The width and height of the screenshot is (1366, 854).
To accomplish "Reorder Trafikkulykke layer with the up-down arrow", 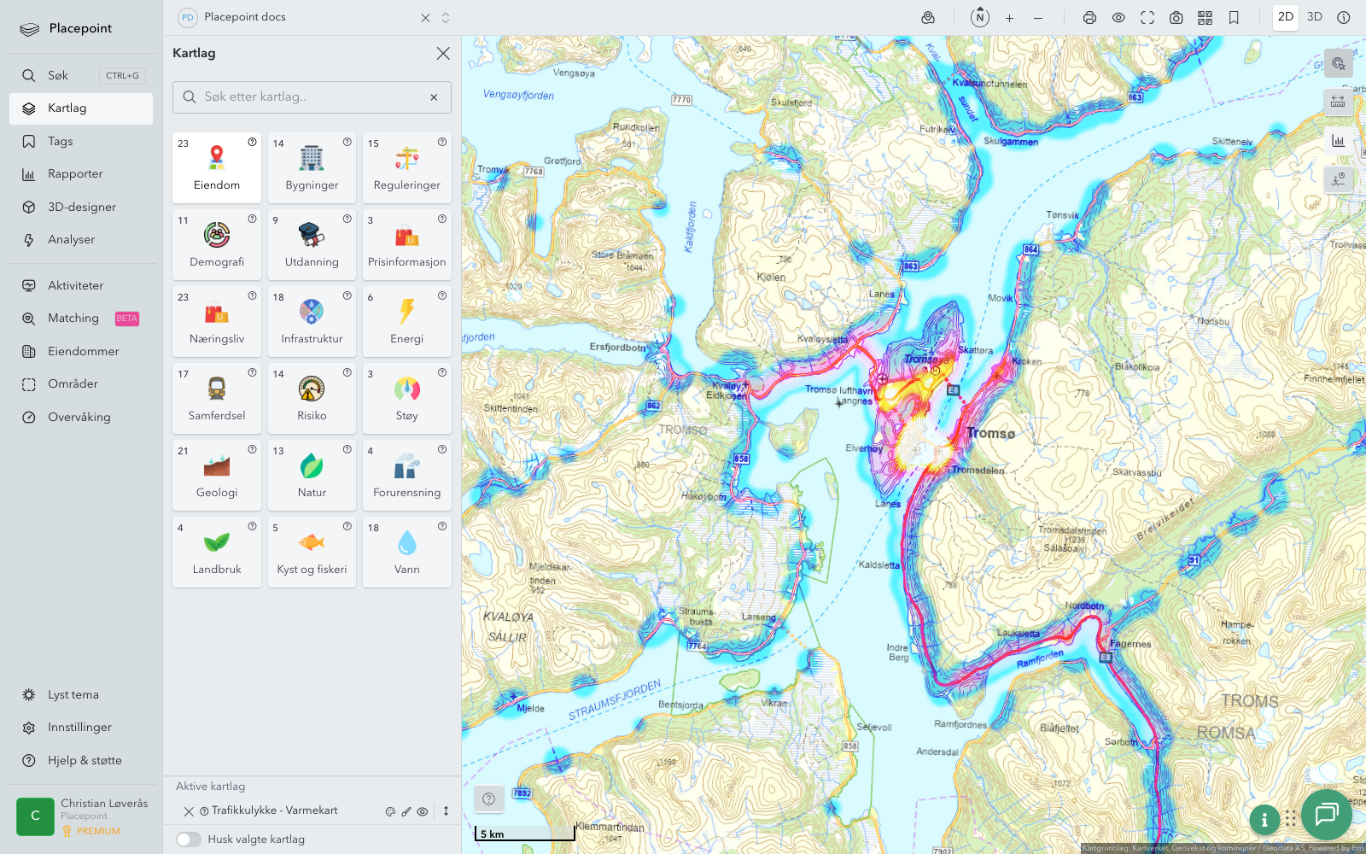I will point(446,811).
